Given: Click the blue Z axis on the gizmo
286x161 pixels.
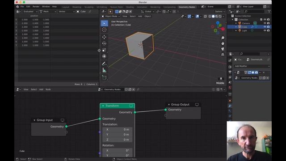Looking at the screenshot, I should 218,23.
